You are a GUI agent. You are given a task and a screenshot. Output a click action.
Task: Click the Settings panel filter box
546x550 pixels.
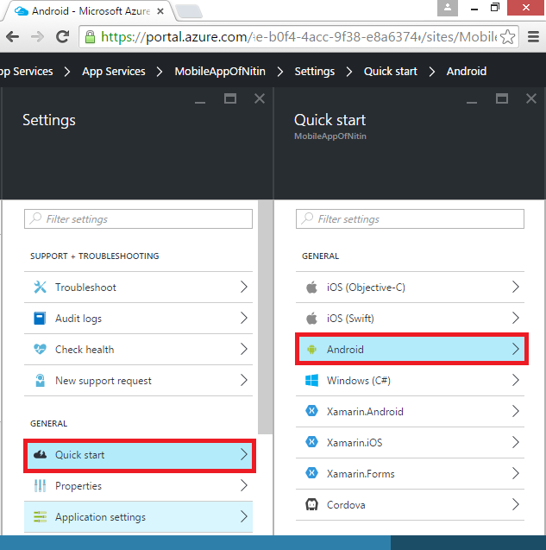138,219
